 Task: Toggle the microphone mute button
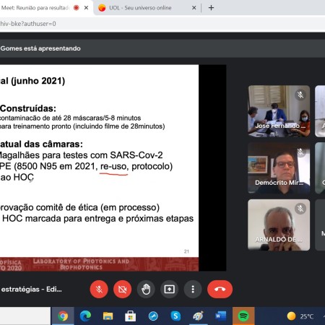pos(99,289)
